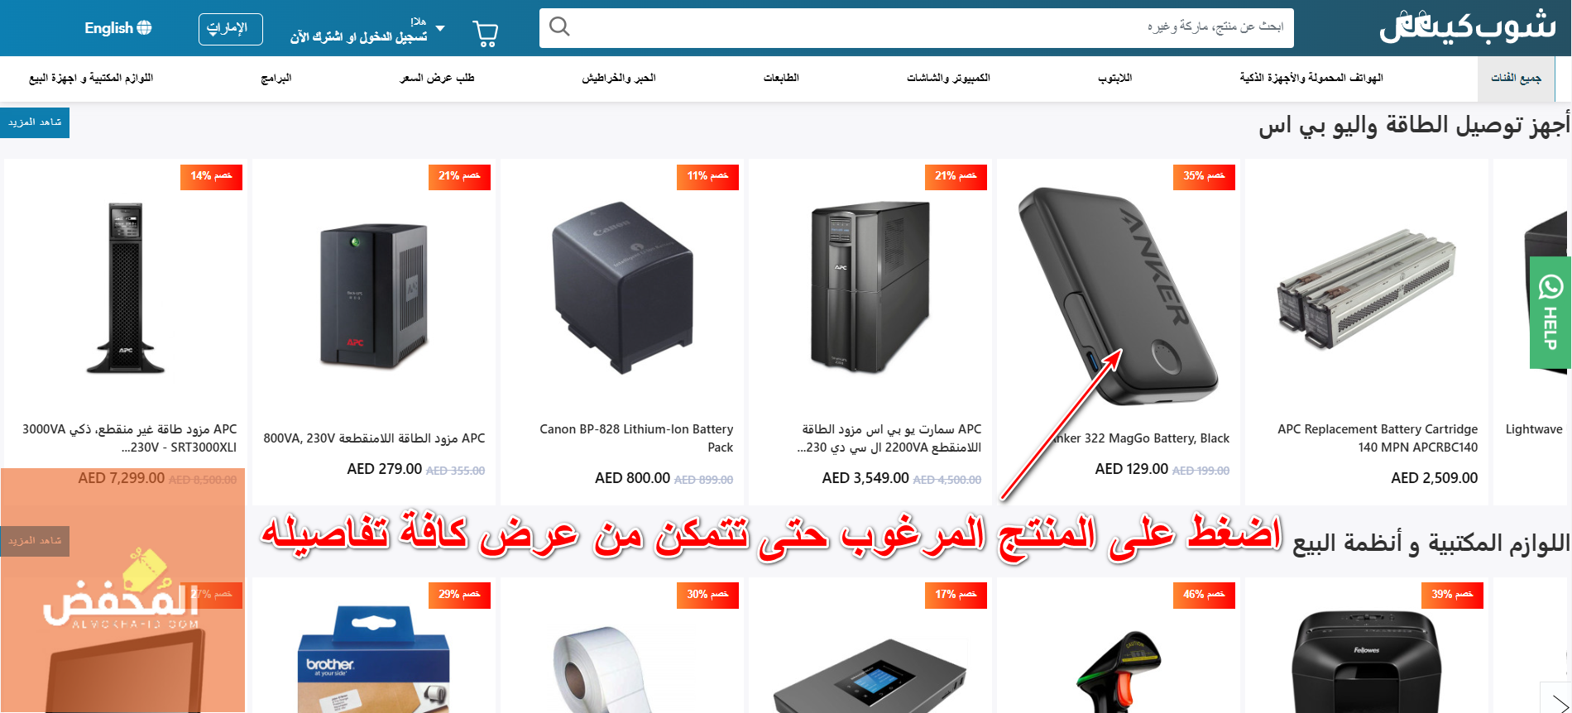1572x713 pixels.
Task: Open طلب عرض السعر link
Action: pyautogui.click(x=437, y=78)
